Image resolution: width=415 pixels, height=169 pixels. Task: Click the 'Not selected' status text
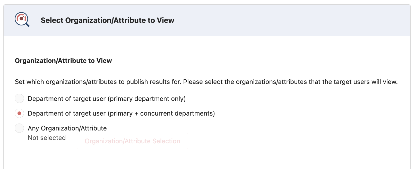[47, 138]
